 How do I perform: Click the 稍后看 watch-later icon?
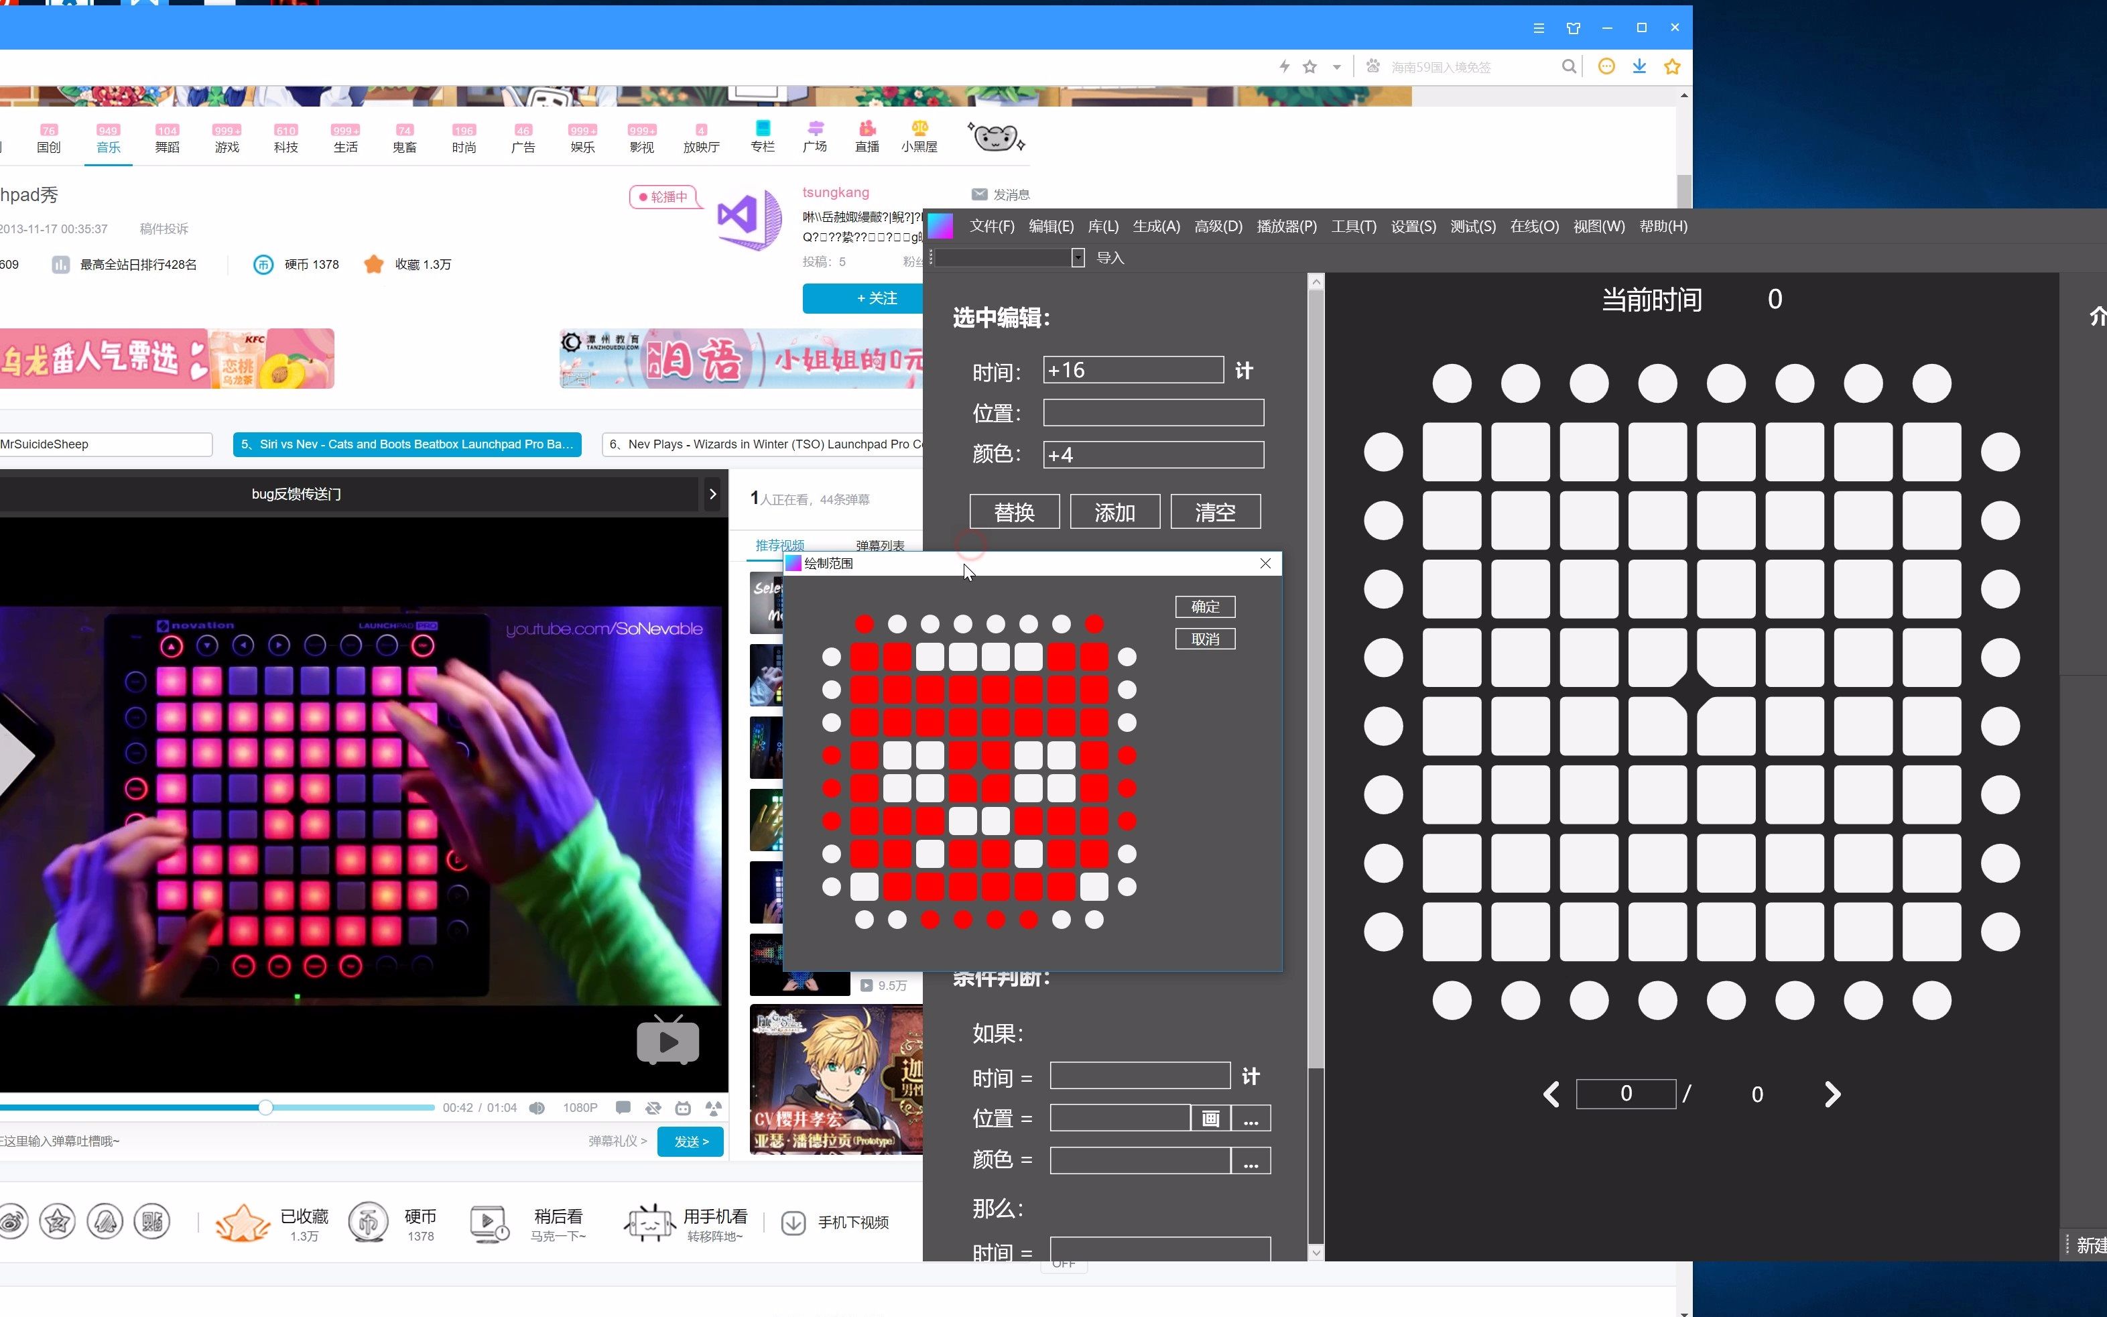[489, 1223]
